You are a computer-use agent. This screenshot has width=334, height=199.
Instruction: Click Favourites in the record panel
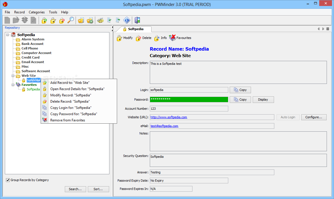(x=180, y=38)
